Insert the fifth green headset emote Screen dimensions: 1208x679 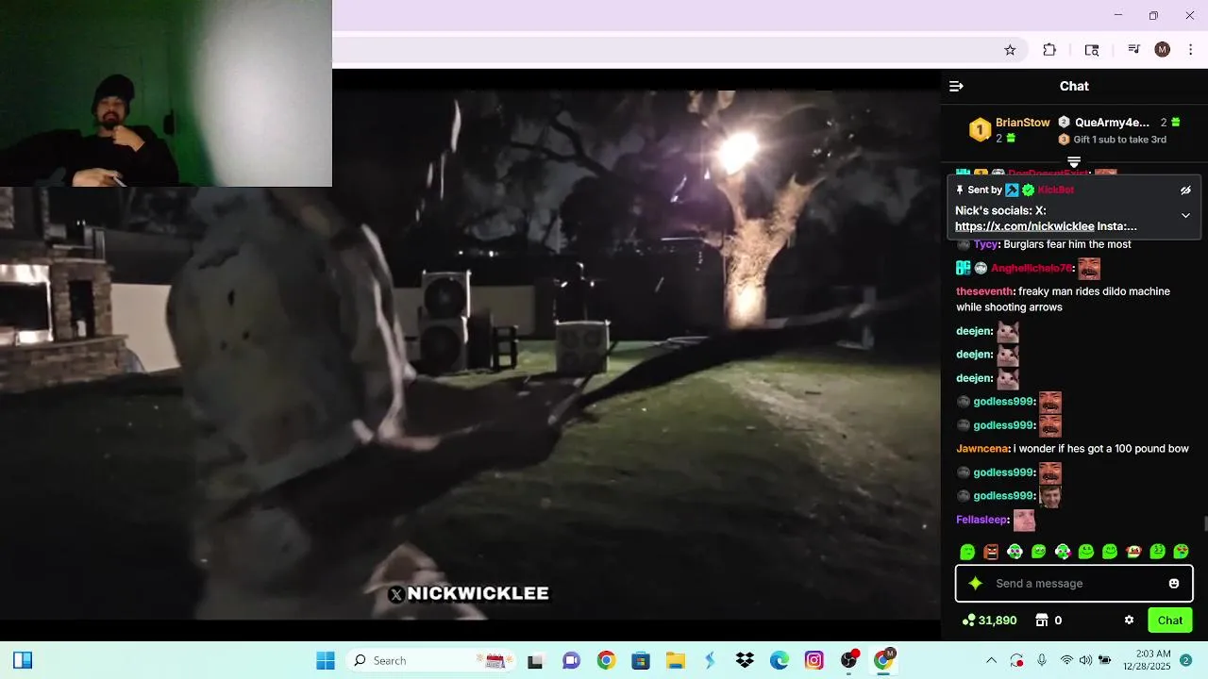(1063, 552)
